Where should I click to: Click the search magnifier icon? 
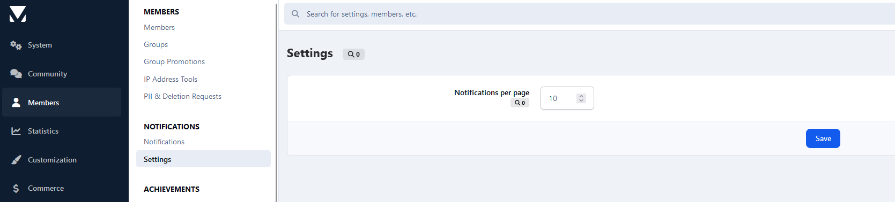click(x=295, y=14)
